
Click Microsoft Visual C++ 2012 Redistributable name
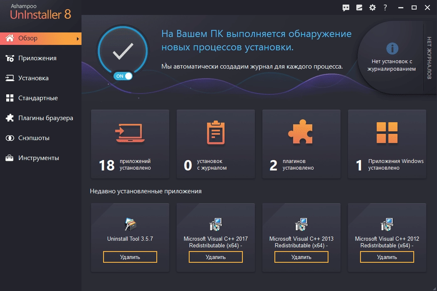(x=387, y=242)
